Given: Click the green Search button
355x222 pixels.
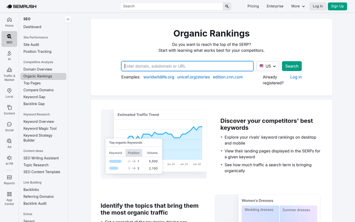Looking at the screenshot, I should point(292,66).
